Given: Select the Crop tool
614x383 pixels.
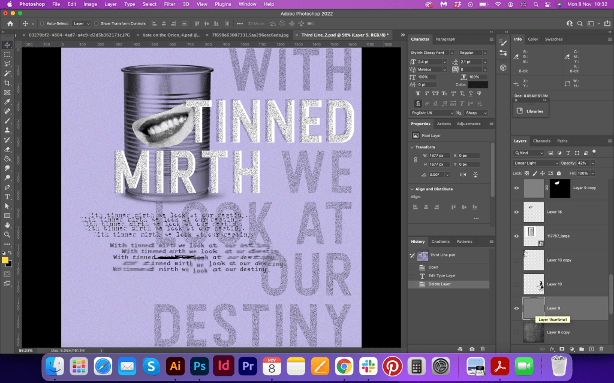Looking at the screenshot, I should (7, 83).
